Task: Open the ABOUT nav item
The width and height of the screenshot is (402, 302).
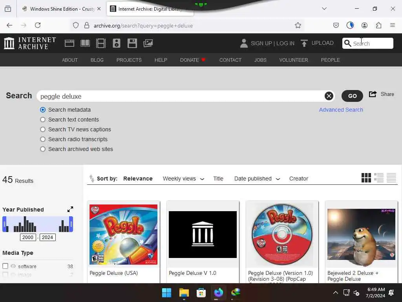Action: click(x=70, y=60)
